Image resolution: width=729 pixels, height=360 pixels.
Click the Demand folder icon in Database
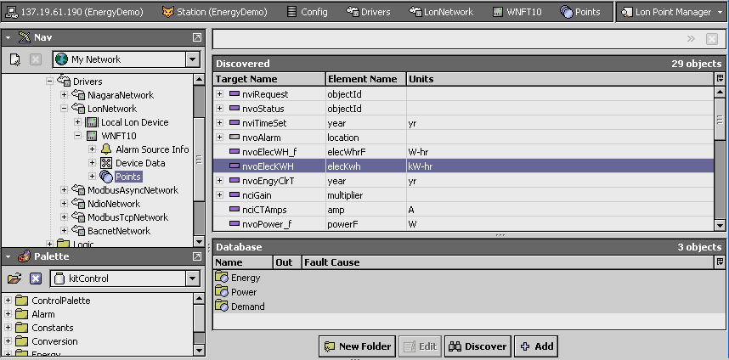click(x=222, y=307)
